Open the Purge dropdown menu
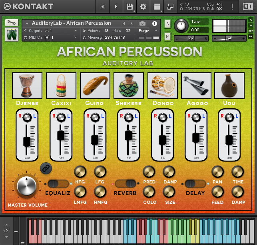The image size is (257, 245). (x=148, y=31)
